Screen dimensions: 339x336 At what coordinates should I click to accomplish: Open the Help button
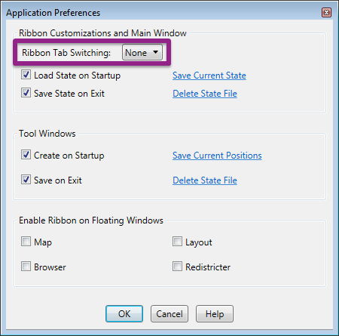215,314
